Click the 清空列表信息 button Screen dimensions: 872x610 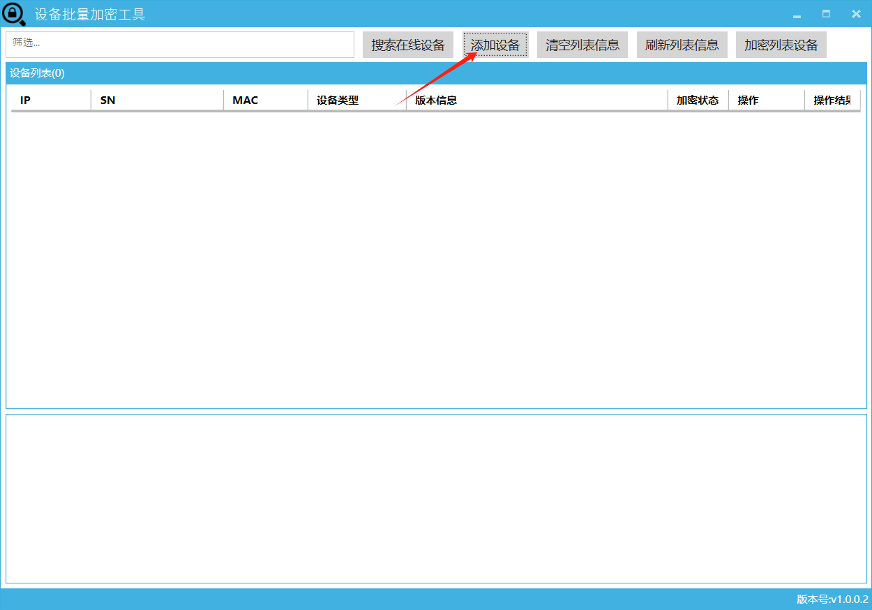582,45
